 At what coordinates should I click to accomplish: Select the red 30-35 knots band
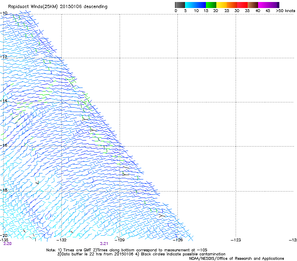242,5
